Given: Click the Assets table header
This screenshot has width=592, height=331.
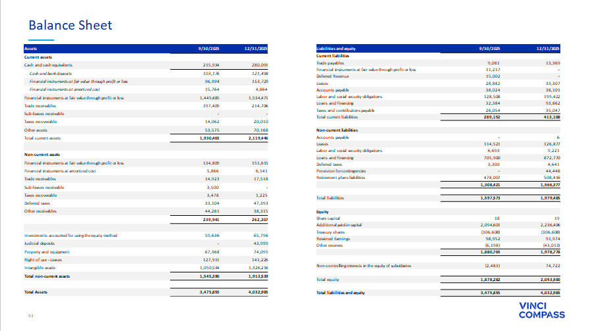Looking at the screenshot, I should [x=31, y=49].
